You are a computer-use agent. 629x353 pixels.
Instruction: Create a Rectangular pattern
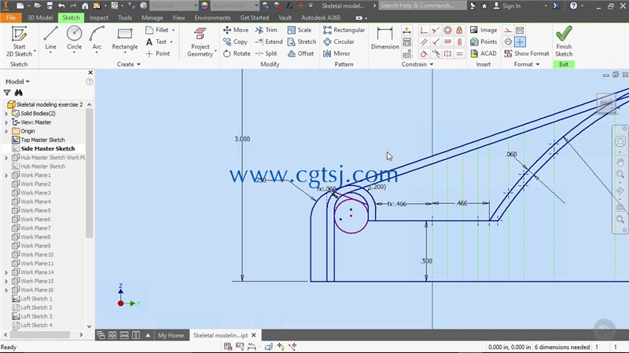click(x=344, y=30)
